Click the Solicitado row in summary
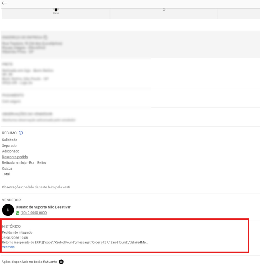 (x=10, y=140)
